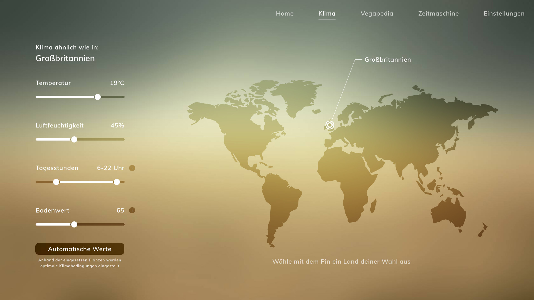534x300 pixels.
Task: Click the 'Klima ähnlich wie in:' label
Action: point(67,47)
